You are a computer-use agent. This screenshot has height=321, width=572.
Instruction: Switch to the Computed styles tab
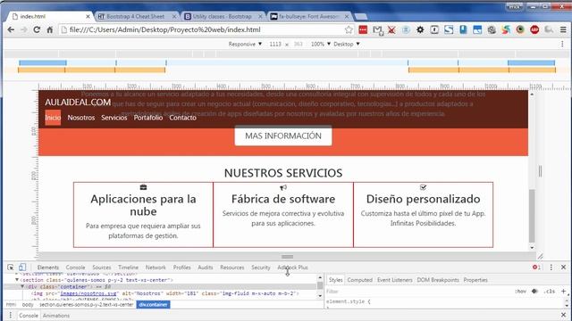(x=359, y=280)
